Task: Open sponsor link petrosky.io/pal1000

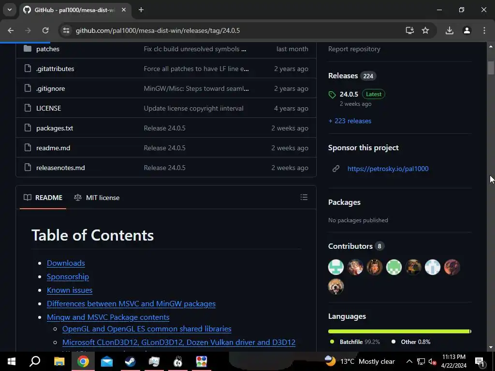Action: (388, 169)
